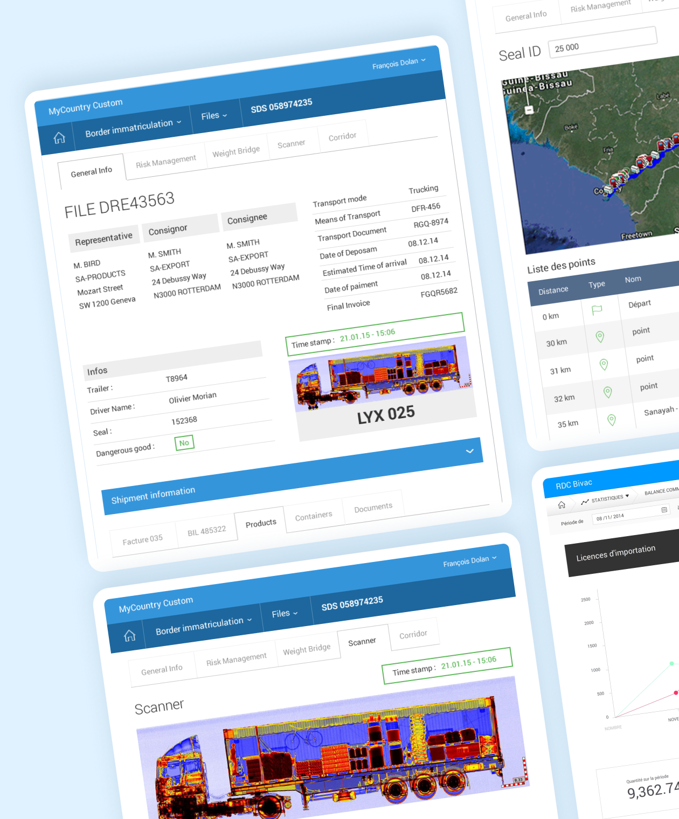The height and width of the screenshot is (819, 679).
Task: Click the location pin in the 32 km row
Action: click(607, 392)
